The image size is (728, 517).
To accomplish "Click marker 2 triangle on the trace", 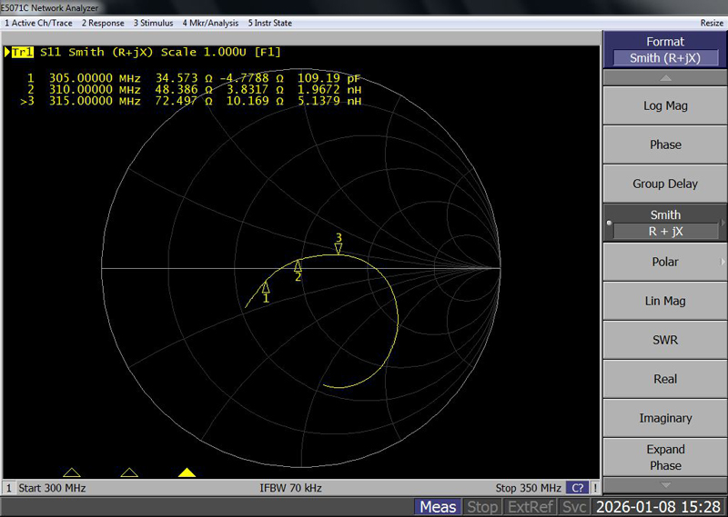I will pos(298,265).
